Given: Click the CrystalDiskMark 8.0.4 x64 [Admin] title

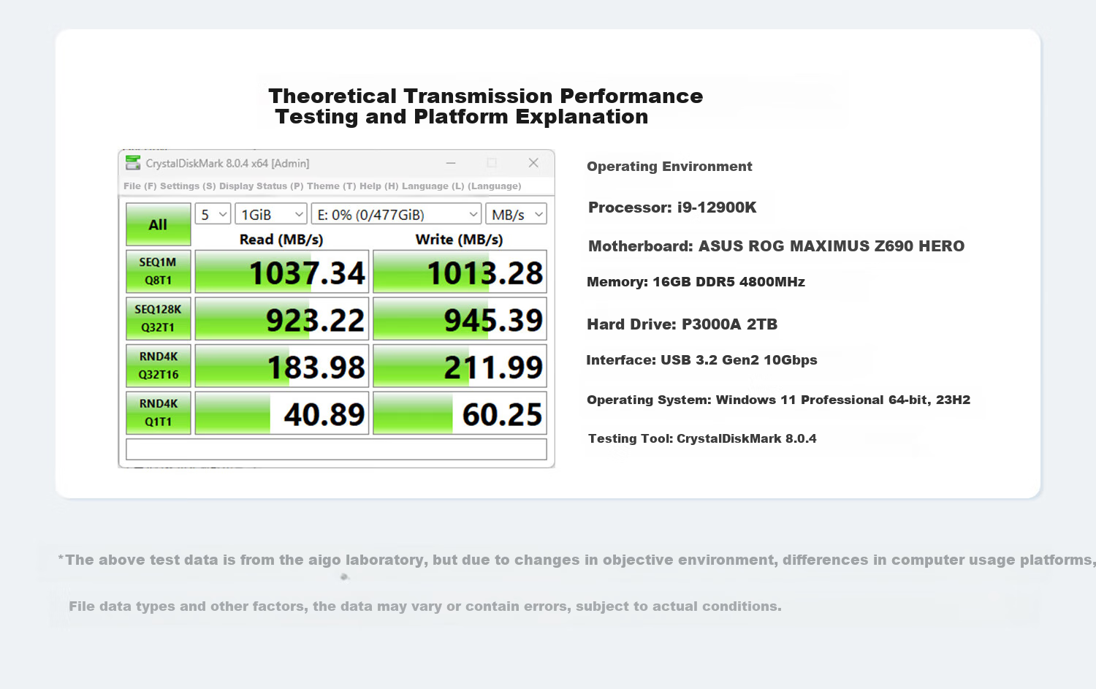Looking at the screenshot, I should click(x=227, y=164).
